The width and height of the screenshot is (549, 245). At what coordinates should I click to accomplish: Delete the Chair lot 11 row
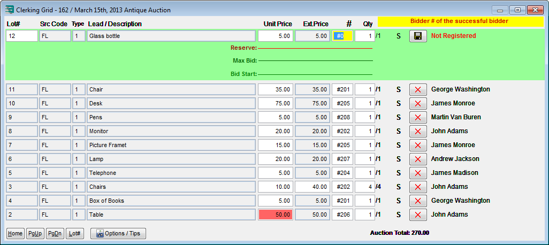(x=417, y=89)
